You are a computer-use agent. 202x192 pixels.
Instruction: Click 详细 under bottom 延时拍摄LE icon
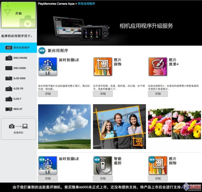point(48,178)
